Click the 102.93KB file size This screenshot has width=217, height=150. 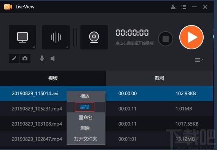[x=186, y=93]
